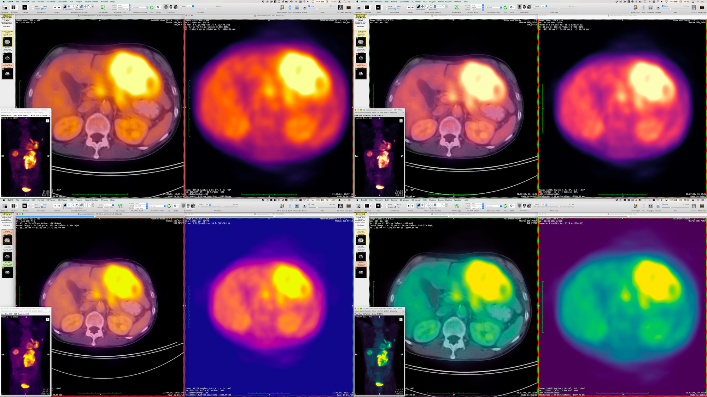This screenshot has height=397, width=707.
Task: Select Rotate tool in bottom-left OsiriX toolbar
Action: [77, 205]
